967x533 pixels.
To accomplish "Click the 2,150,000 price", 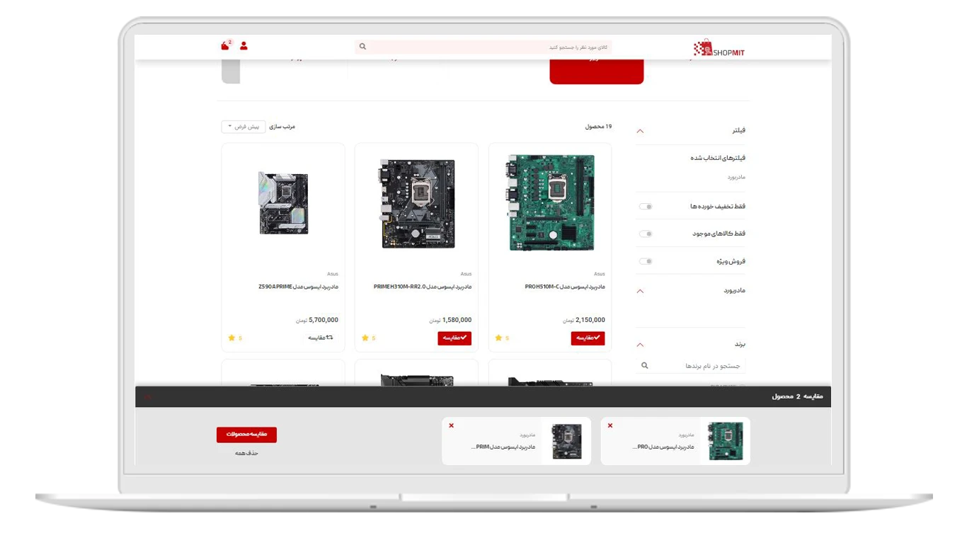I will [x=590, y=320].
